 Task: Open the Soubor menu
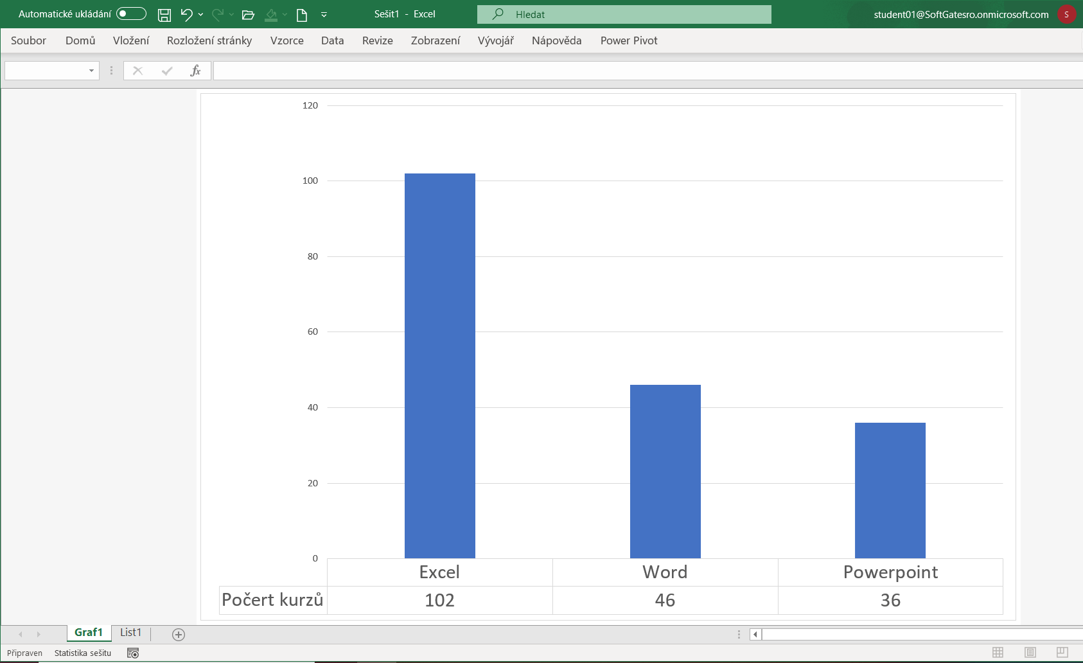[29, 40]
